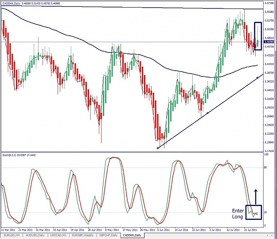Click the 8 May 2011 date label
277x239 pixels.
click(112, 230)
